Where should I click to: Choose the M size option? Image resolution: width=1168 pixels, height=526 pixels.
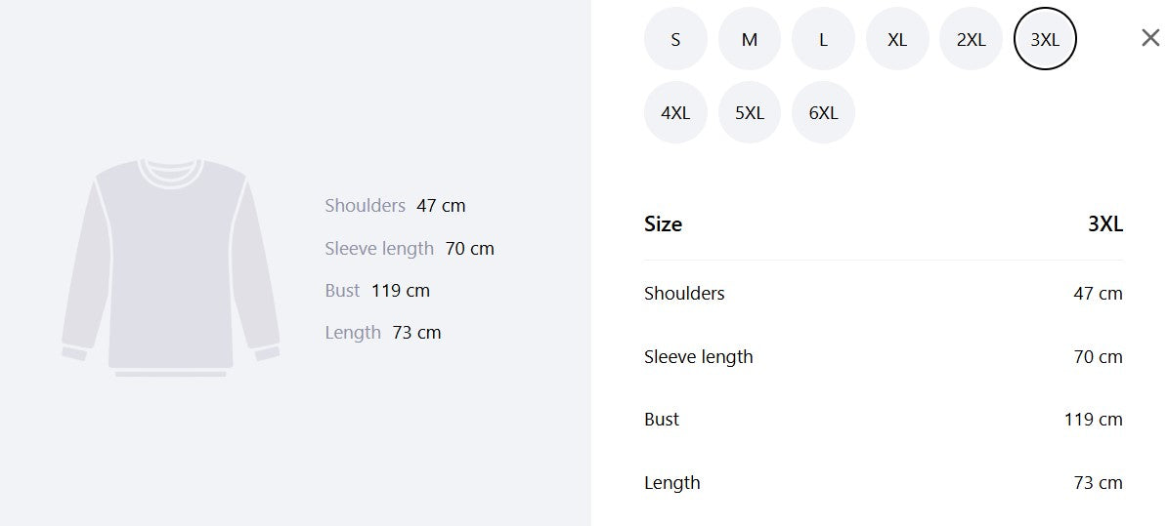click(750, 39)
